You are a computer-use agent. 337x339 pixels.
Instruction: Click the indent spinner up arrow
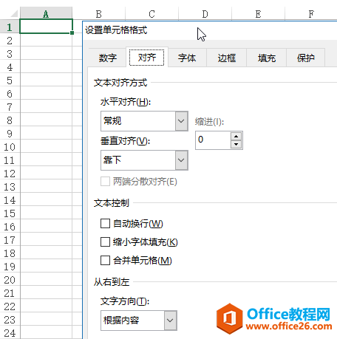click(236, 137)
